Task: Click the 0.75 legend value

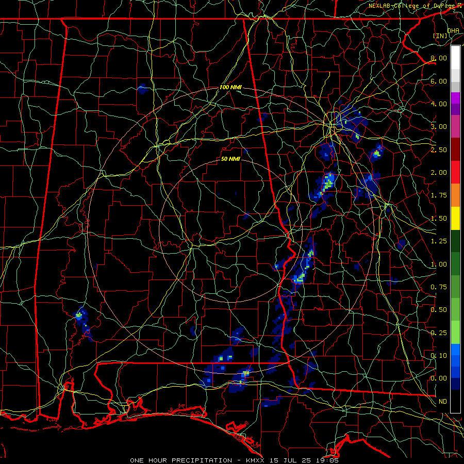Action: click(x=439, y=287)
